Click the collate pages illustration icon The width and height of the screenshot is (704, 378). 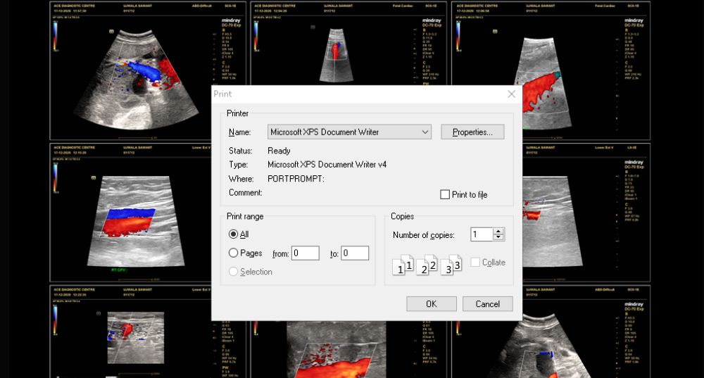pyautogui.click(x=427, y=265)
